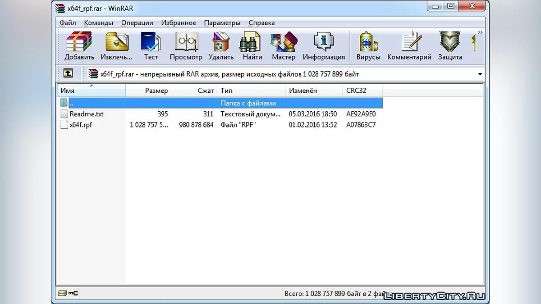541x304 pixels.
Task: Sort by the Тип column header
Action: click(x=252, y=91)
